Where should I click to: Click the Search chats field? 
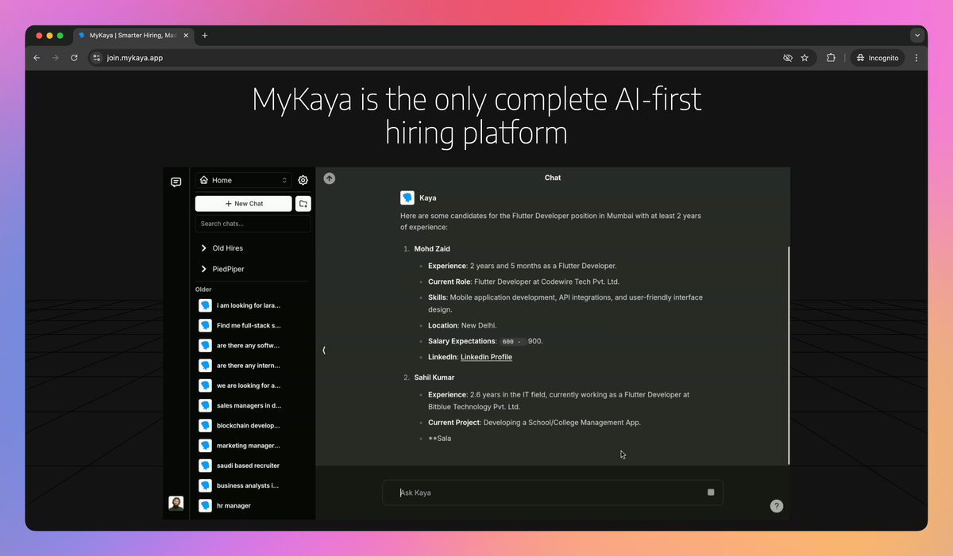point(253,224)
